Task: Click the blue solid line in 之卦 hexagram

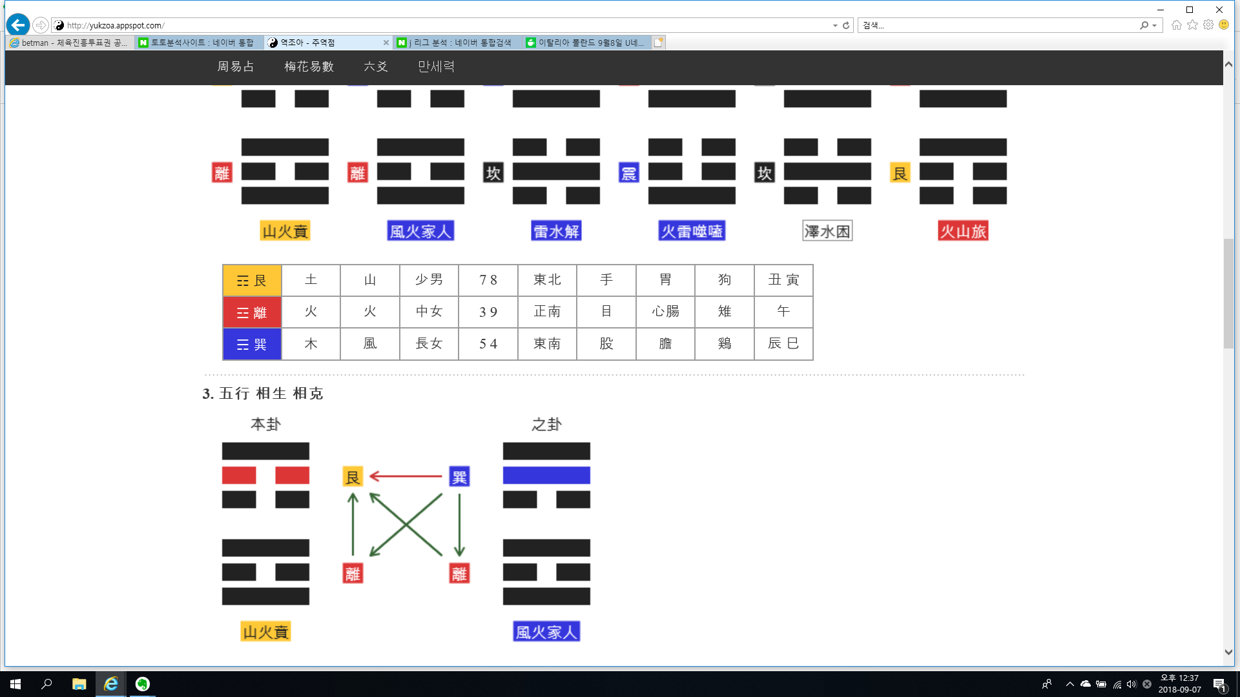Action: 546,476
